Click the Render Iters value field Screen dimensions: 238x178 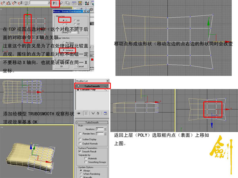100,134
